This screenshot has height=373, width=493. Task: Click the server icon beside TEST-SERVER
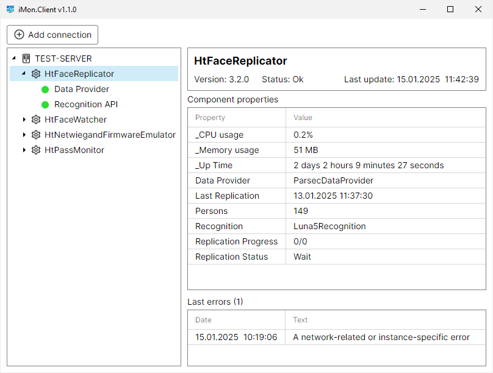point(26,59)
